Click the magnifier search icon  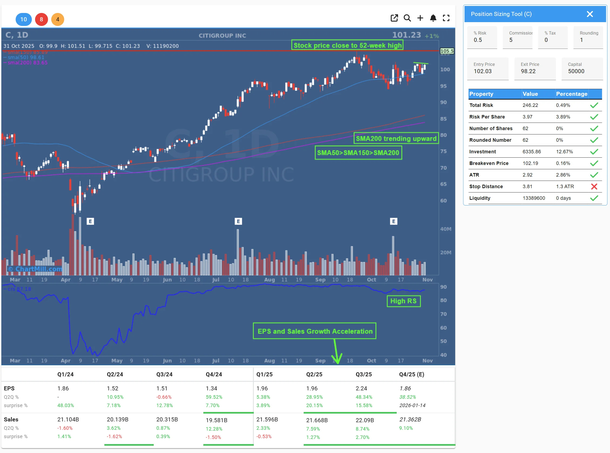click(407, 18)
